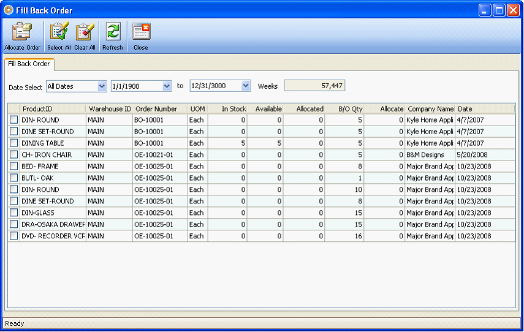
Task: Click the B&M Designs company cell
Action: click(x=430, y=154)
